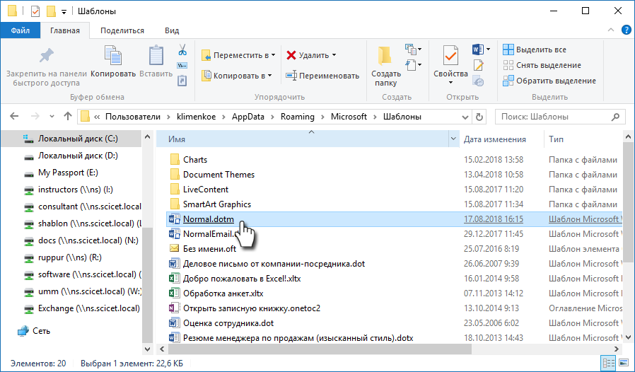Click the History clock icon
Image resolution: width=635 pixels, height=372 pixels.
pyautogui.click(x=478, y=81)
